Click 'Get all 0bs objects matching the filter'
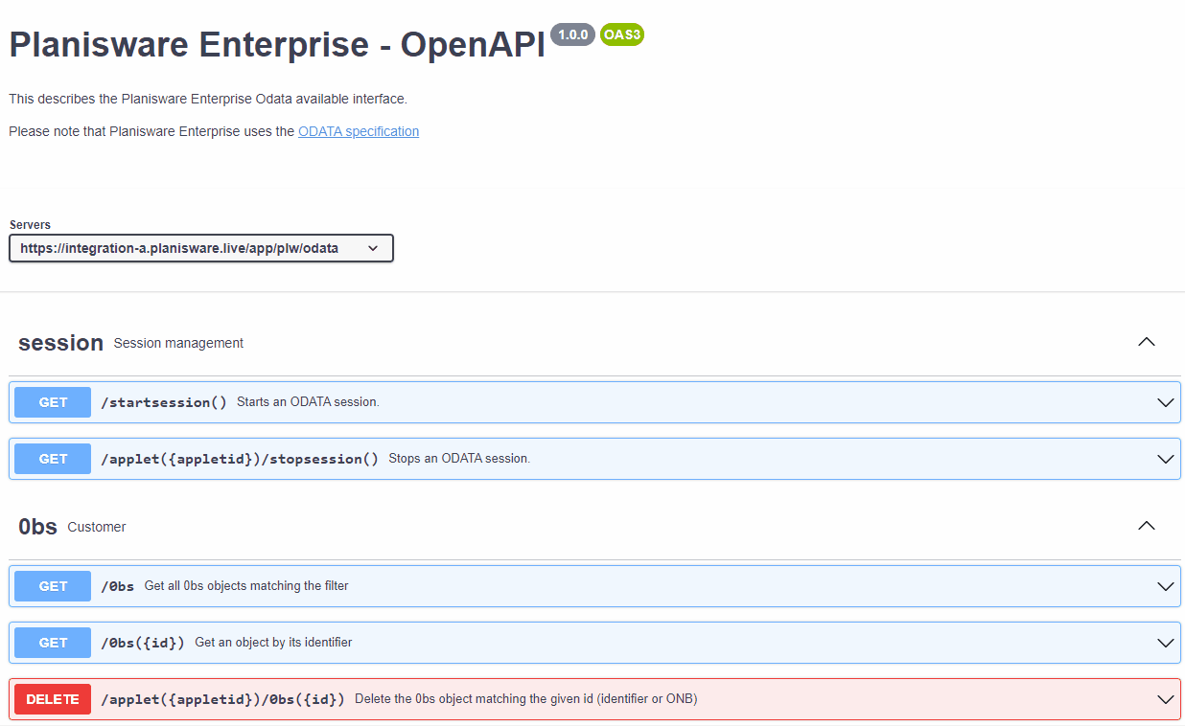The image size is (1185, 726). point(246,586)
